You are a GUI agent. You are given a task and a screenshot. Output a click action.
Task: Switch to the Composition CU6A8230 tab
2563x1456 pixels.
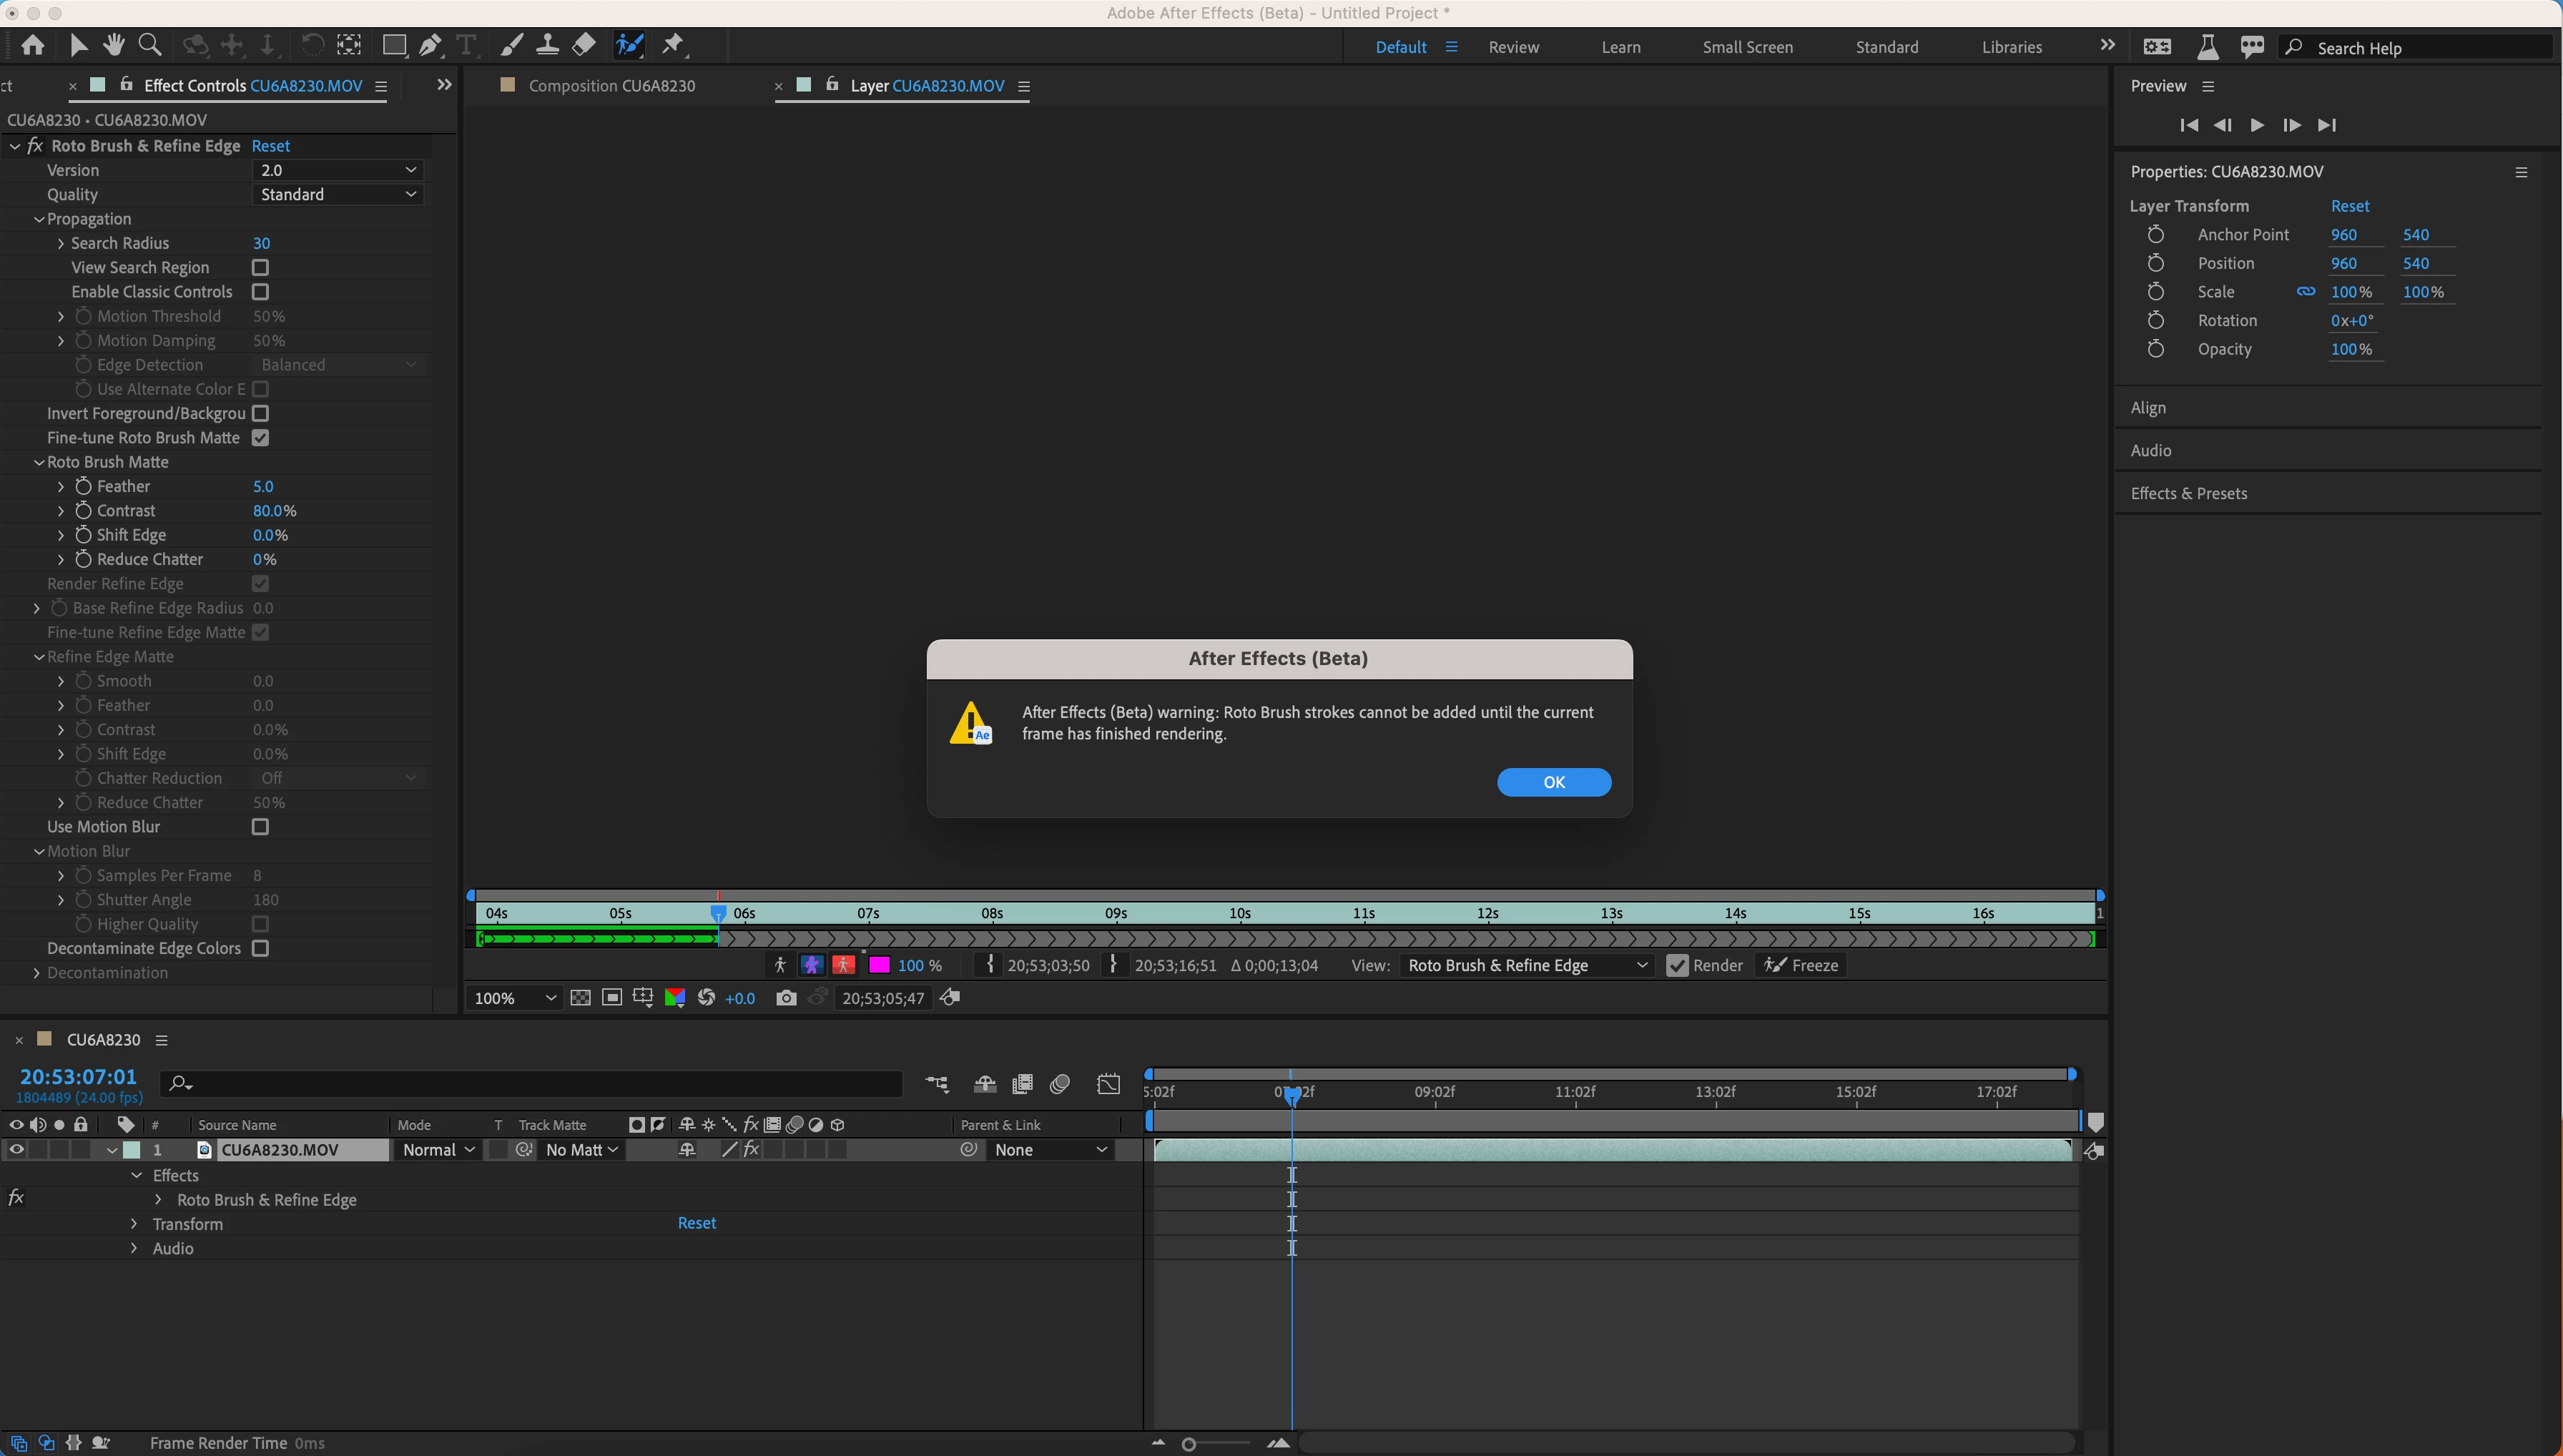(611, 86)
